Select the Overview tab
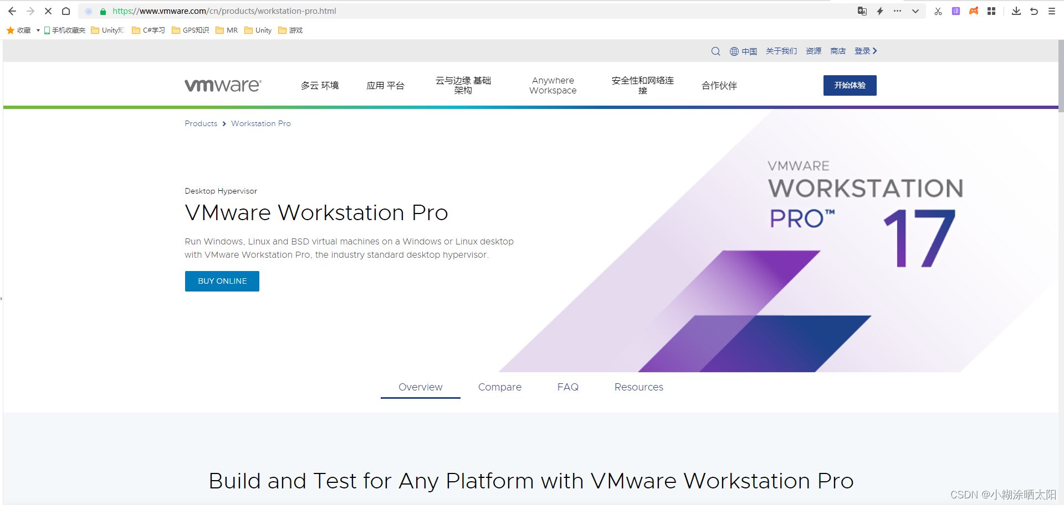Screen dimensions: 1064x505 (x=421, y=387)
